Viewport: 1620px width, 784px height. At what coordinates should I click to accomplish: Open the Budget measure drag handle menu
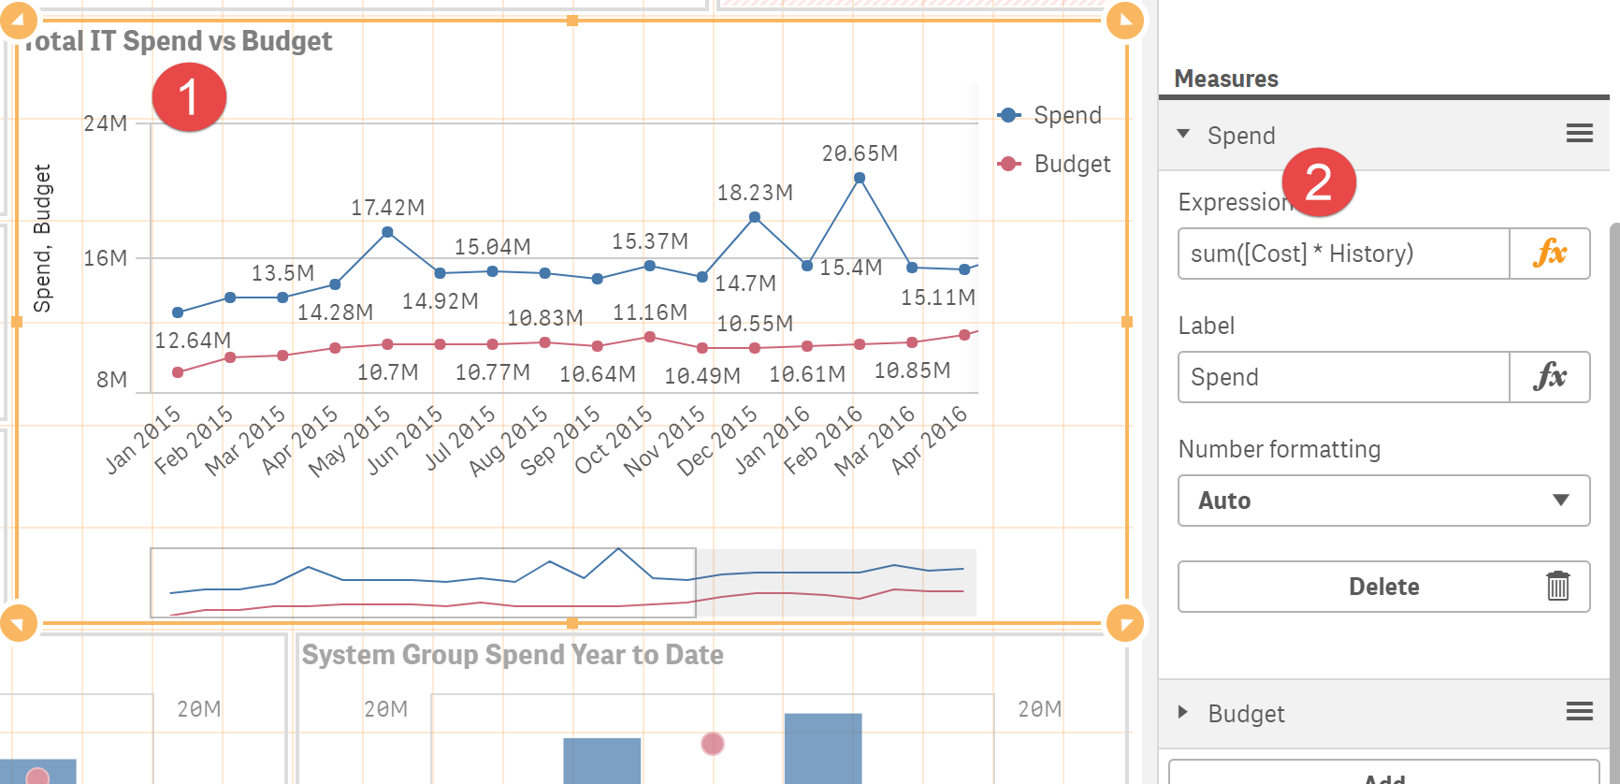pyautogui.click(x=1580, y=712)
